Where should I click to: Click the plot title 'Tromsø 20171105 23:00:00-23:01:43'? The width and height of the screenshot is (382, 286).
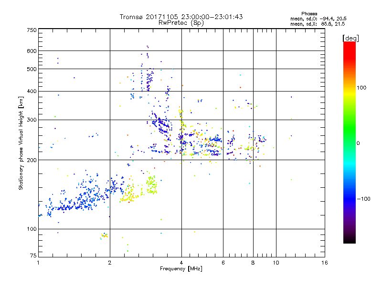[x=181, y=17]
